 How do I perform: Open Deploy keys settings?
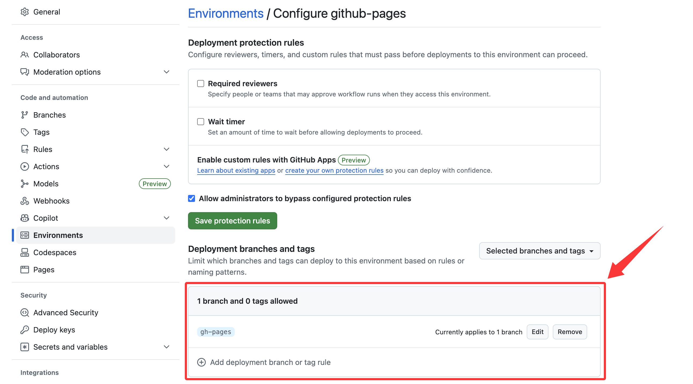(95, 330)
